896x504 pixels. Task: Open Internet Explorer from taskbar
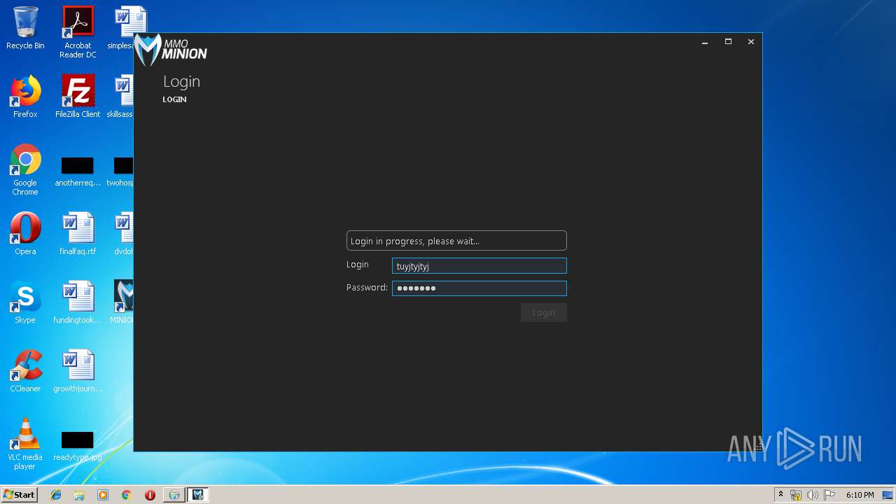[56, 495]
